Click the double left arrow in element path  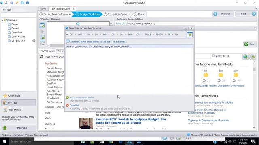click(x=67, y=35)
